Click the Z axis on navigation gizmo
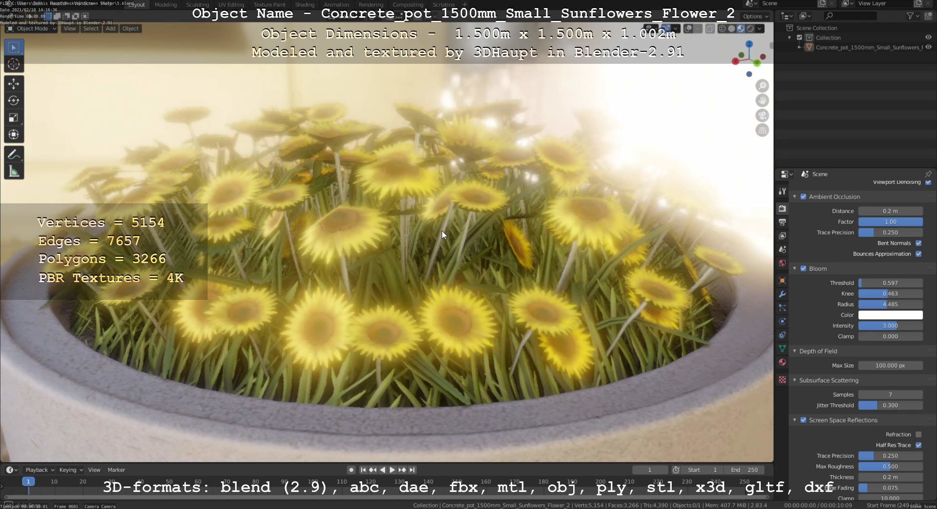 point(749,44)
